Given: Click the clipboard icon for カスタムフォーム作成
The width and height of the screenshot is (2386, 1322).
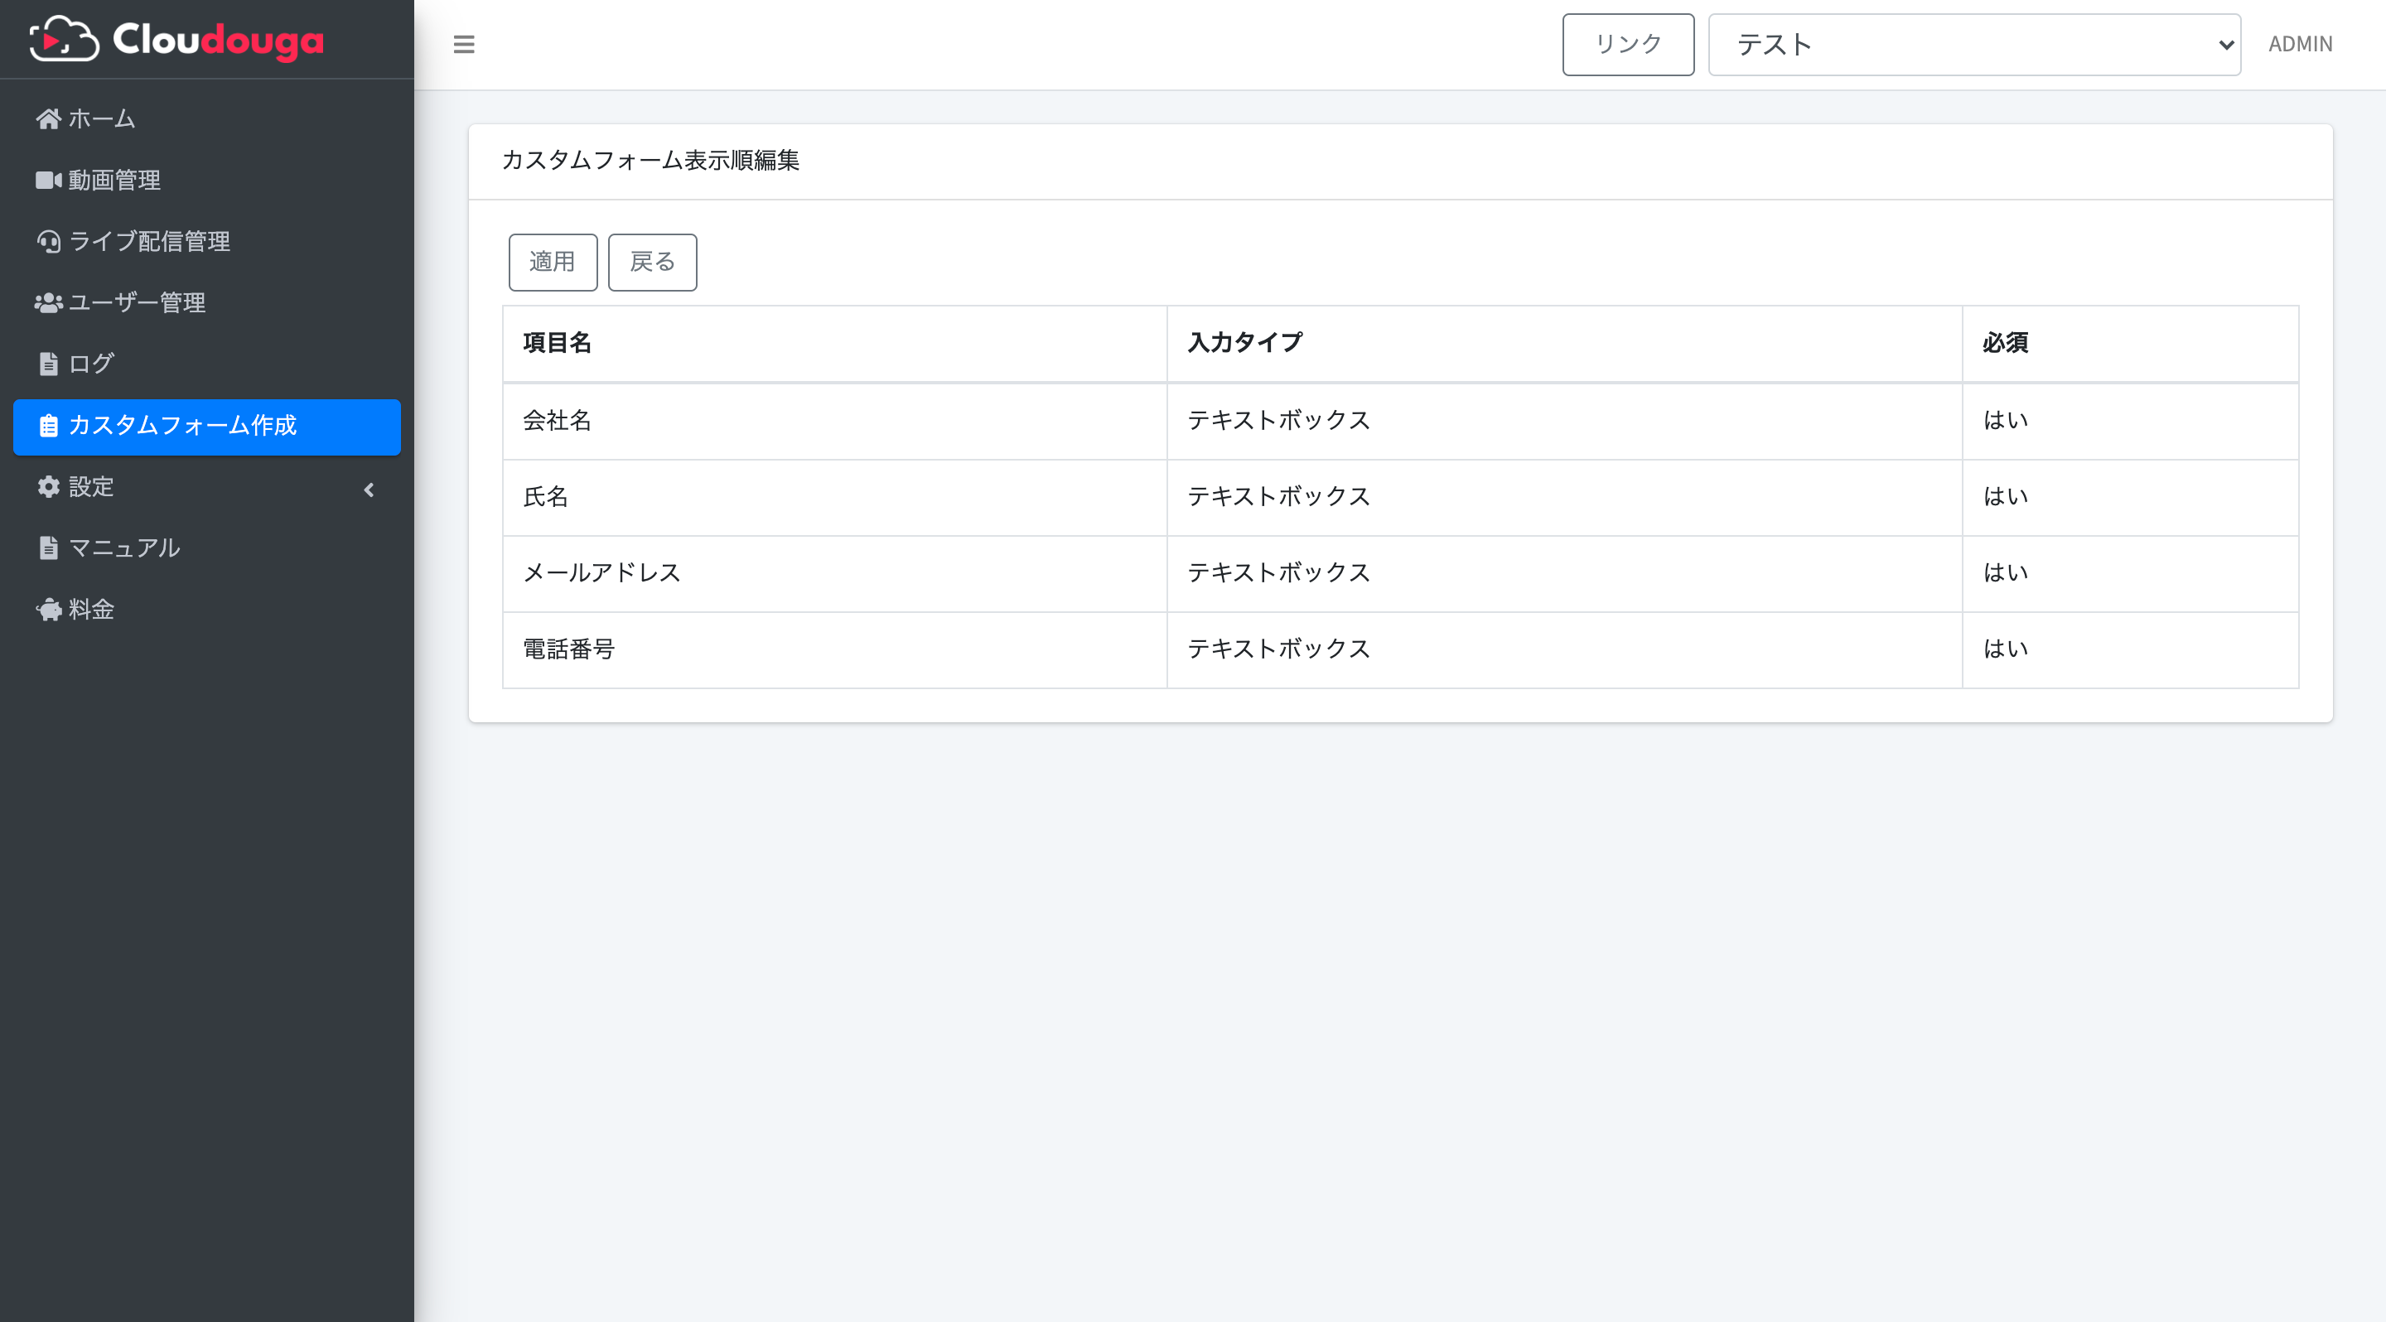Looking at the screenshot, I should click(x=48, y=425).
